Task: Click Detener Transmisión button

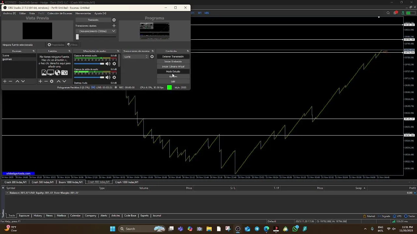Action: (x=173, y=57)
